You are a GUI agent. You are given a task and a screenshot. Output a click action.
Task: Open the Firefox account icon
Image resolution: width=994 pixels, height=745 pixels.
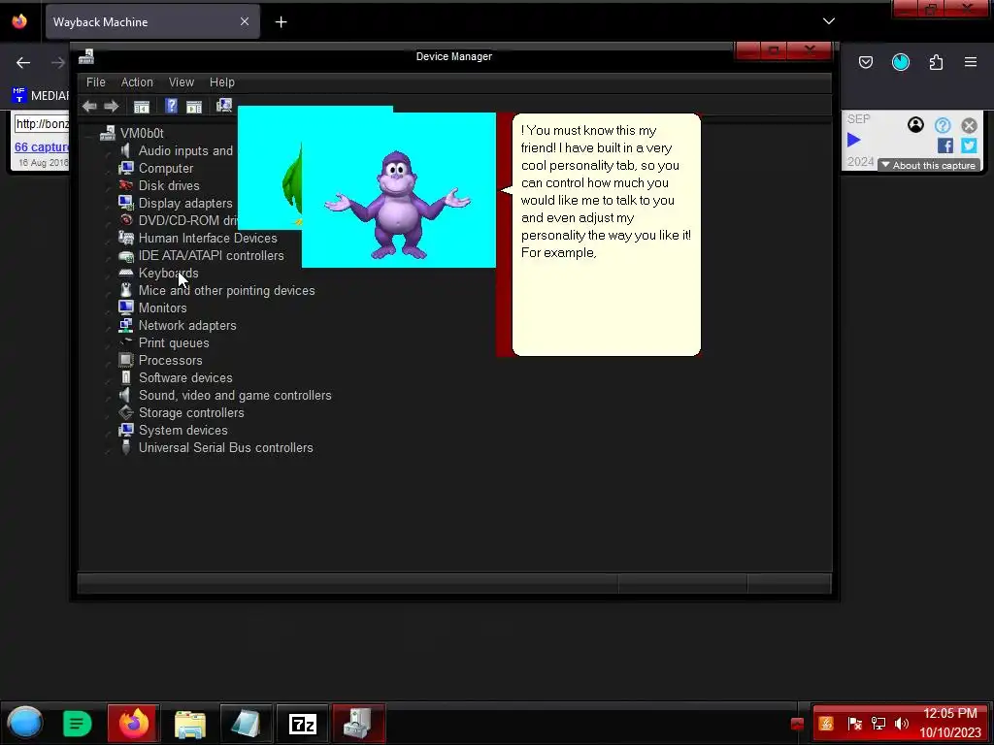901,62
